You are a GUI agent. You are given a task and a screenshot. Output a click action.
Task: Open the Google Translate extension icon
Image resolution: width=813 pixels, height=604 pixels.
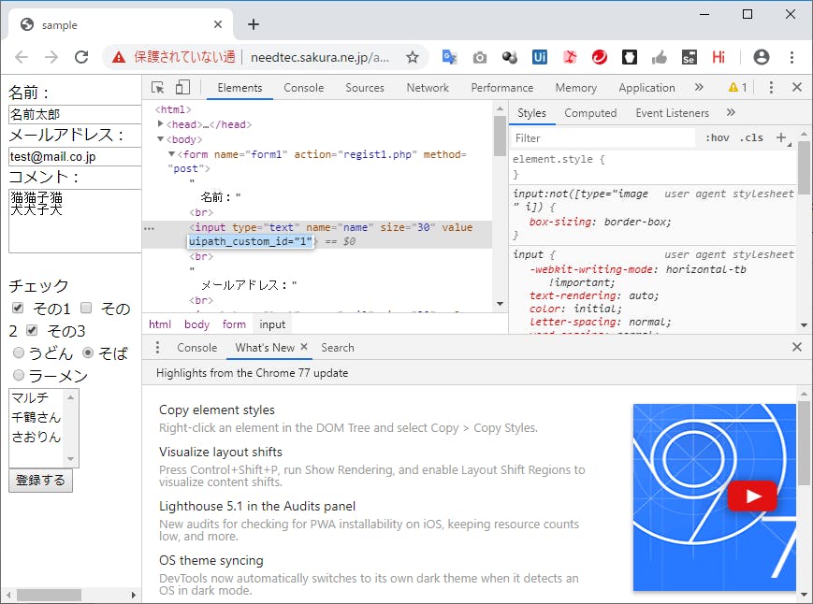(449, 57)
